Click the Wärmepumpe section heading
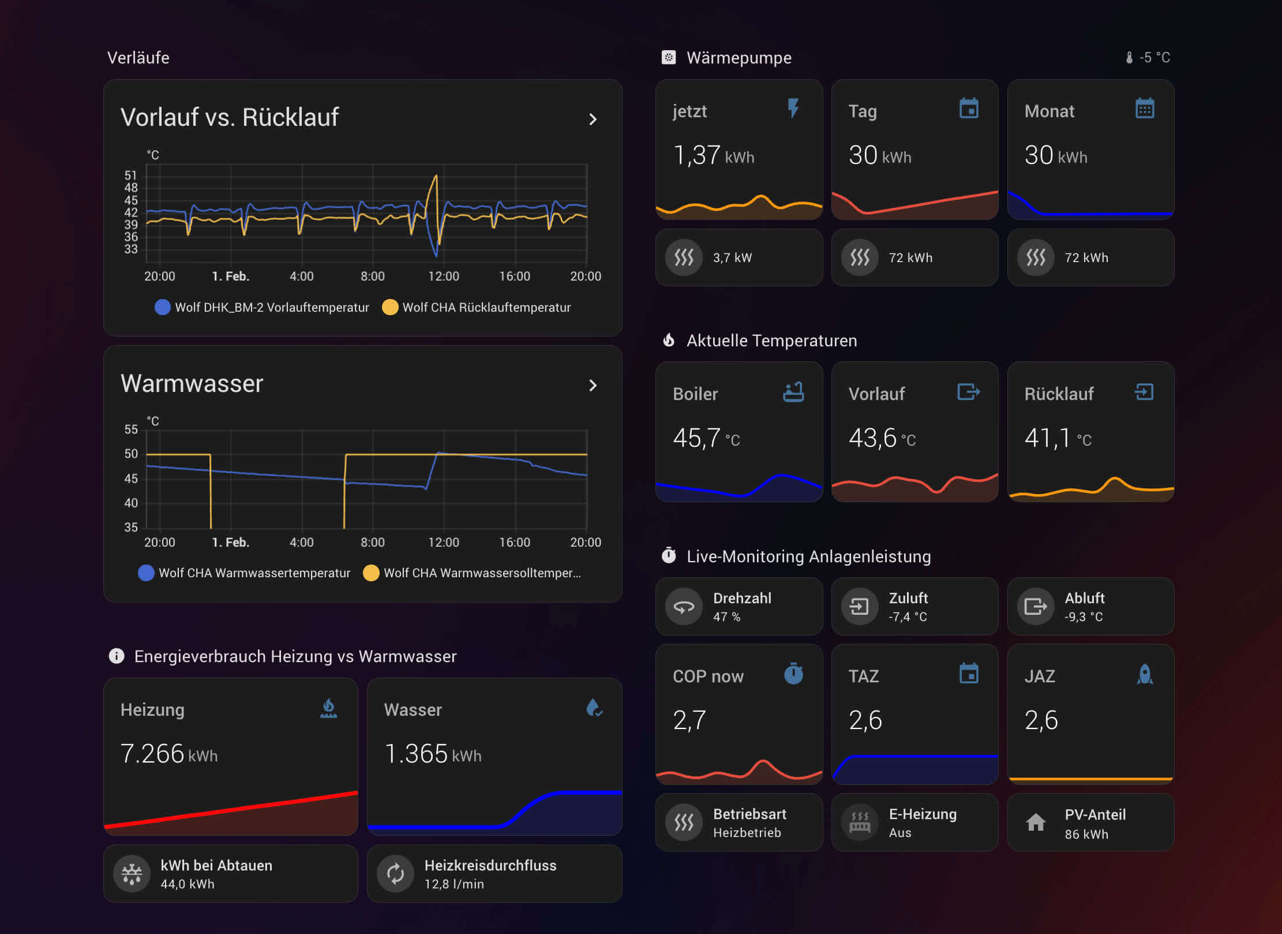 click(x=739, y=58)
